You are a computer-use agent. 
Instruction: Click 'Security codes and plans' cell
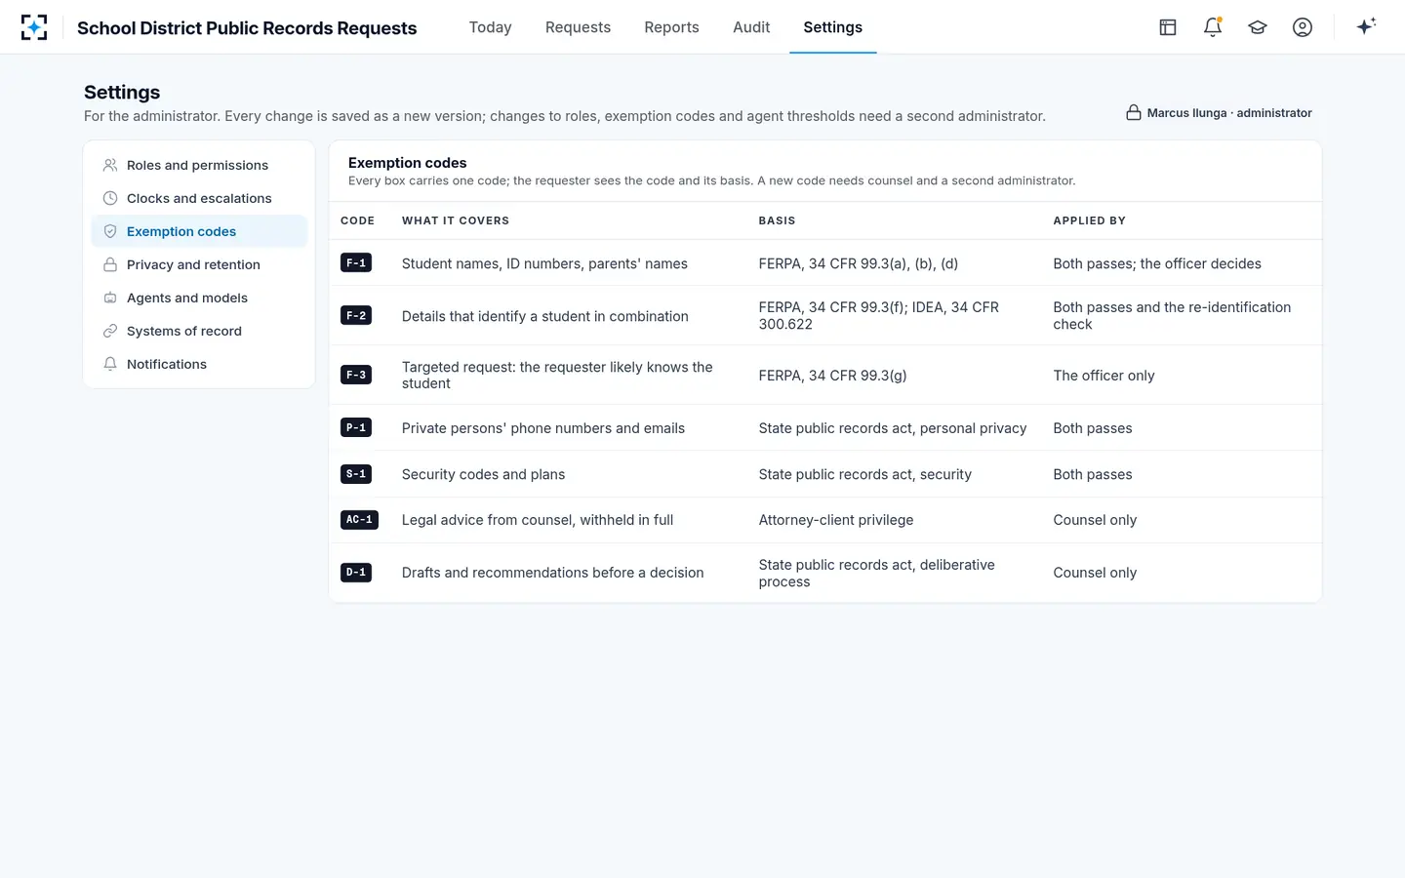[483, 474]
